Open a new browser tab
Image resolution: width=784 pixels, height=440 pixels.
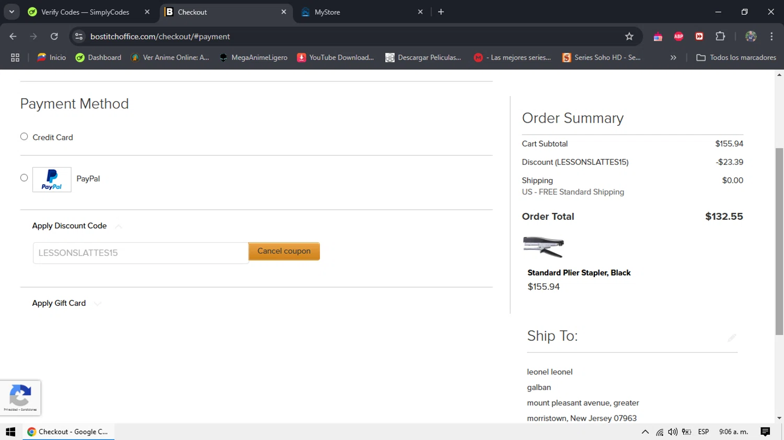click(x=441, y=12)
